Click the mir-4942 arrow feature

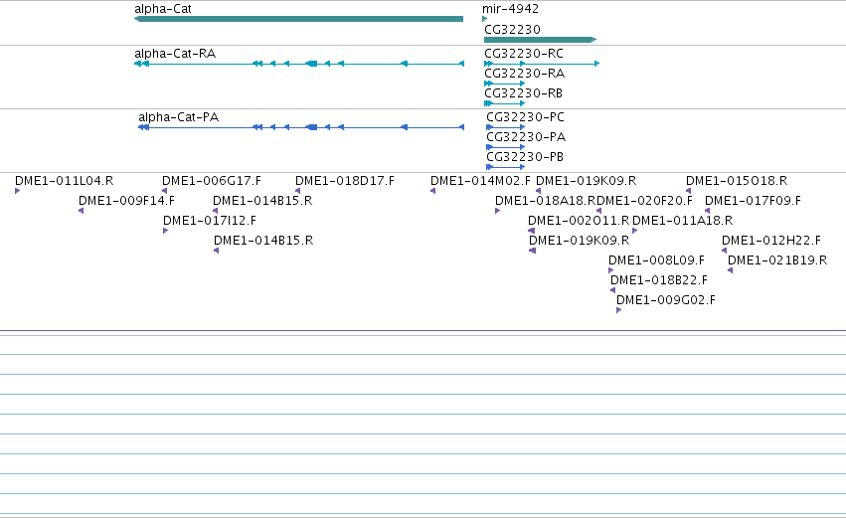[x=484, y=19]
